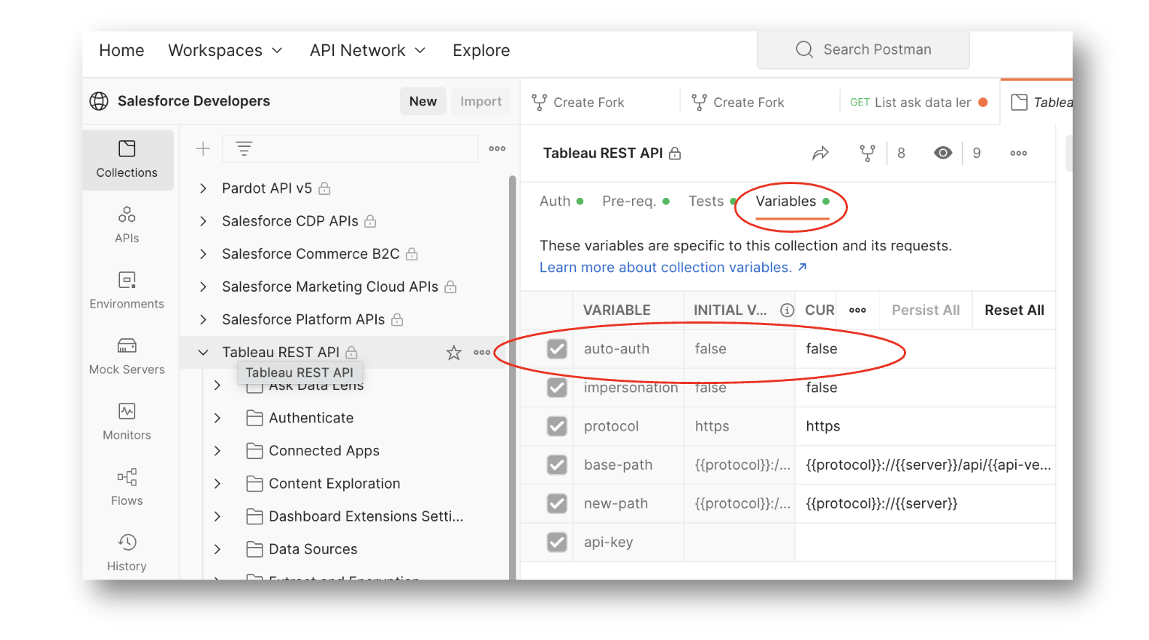Viewport: 1149px width, 640px height.
Task: Click Persist All button
Action: 926,310
